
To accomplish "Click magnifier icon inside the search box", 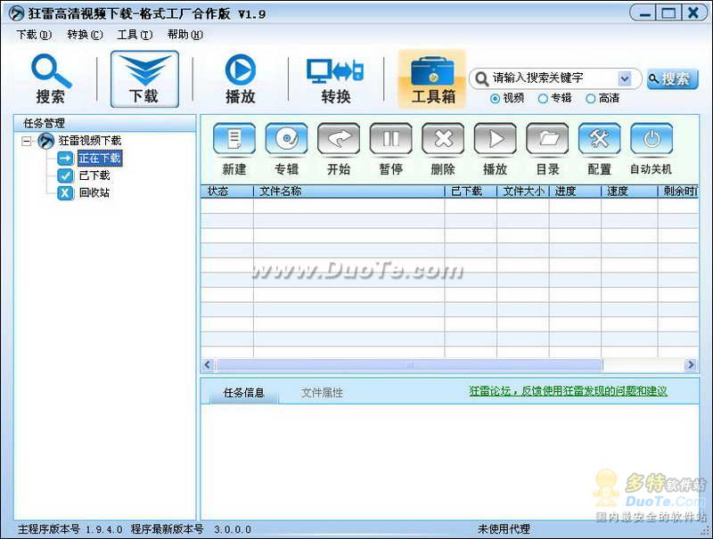I will click(481, 79).
